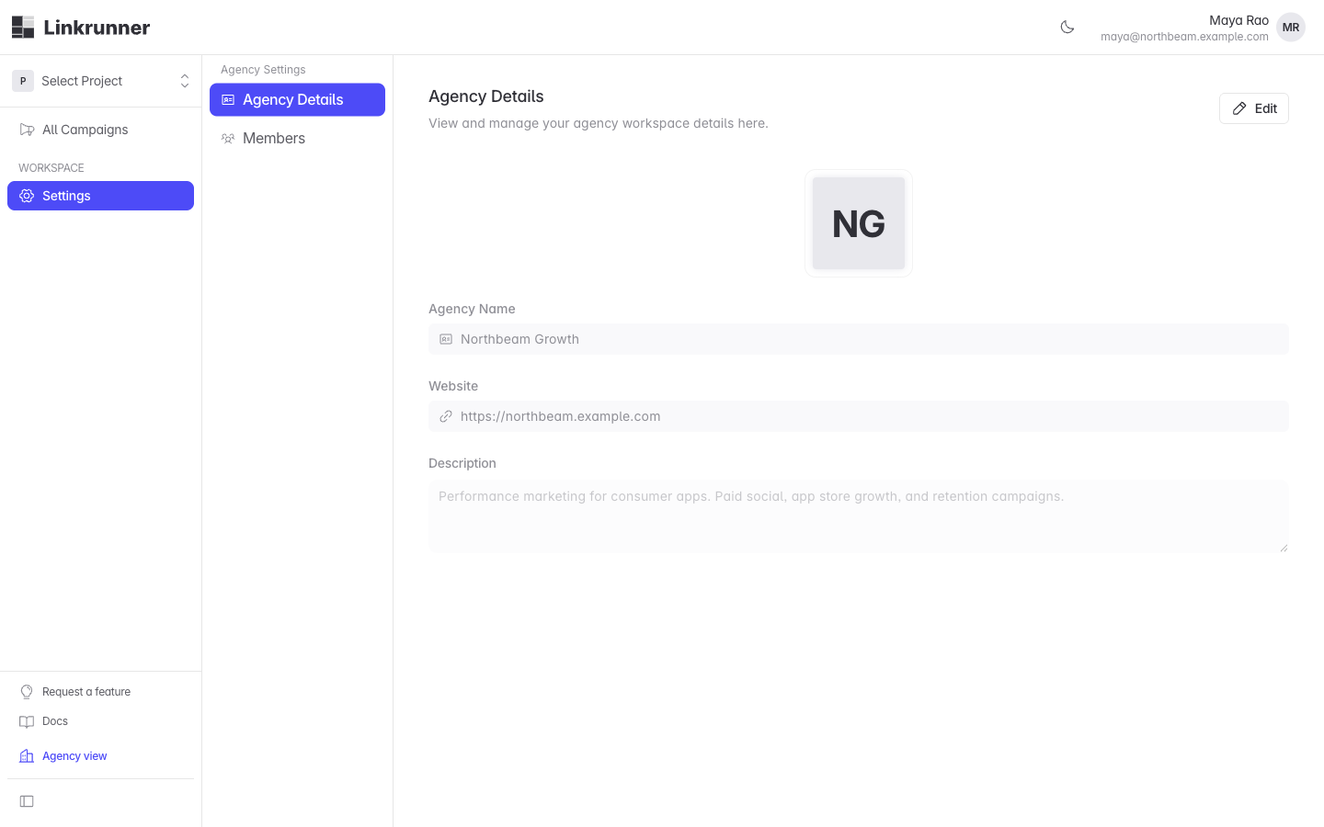Click the Linkrunner logo icon
This screenshot has height=827, width=1324.
coord(23,28)
